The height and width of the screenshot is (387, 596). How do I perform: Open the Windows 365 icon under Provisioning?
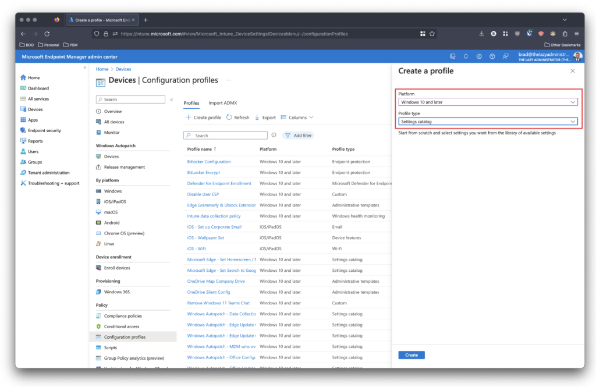click(98, 292)
